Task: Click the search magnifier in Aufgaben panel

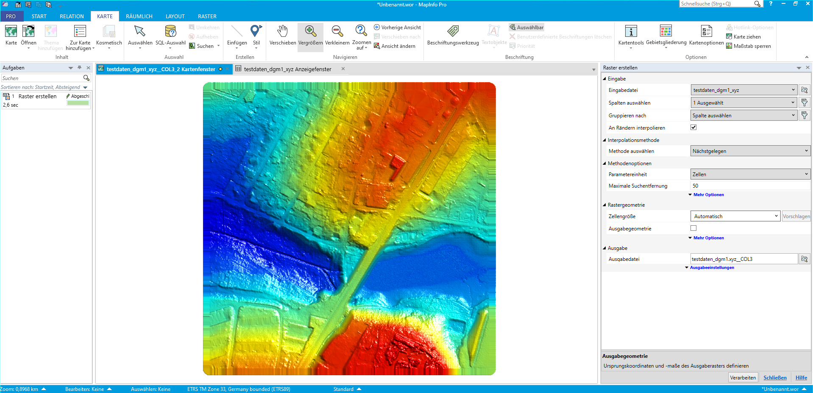Action: click(86, 78)
